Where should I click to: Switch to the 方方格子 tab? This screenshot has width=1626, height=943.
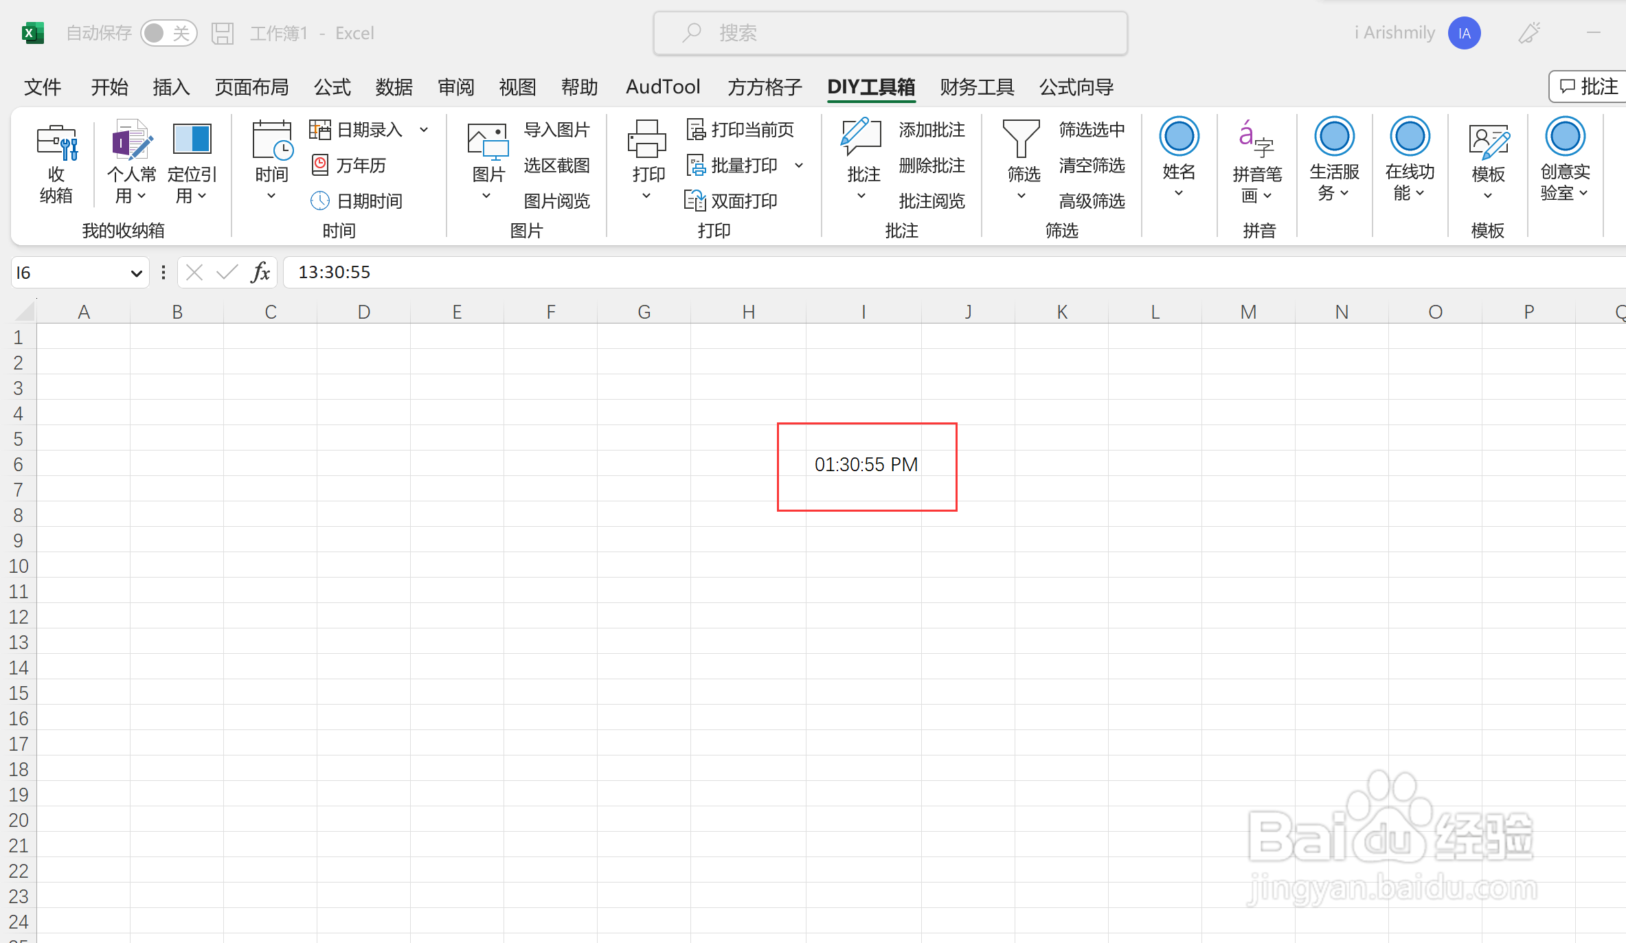765,87
